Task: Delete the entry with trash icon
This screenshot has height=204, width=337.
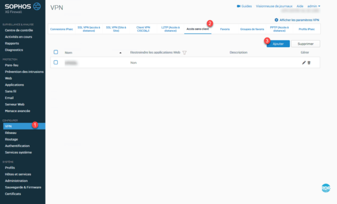Action: pyautogui.click(x=309, y=63)
